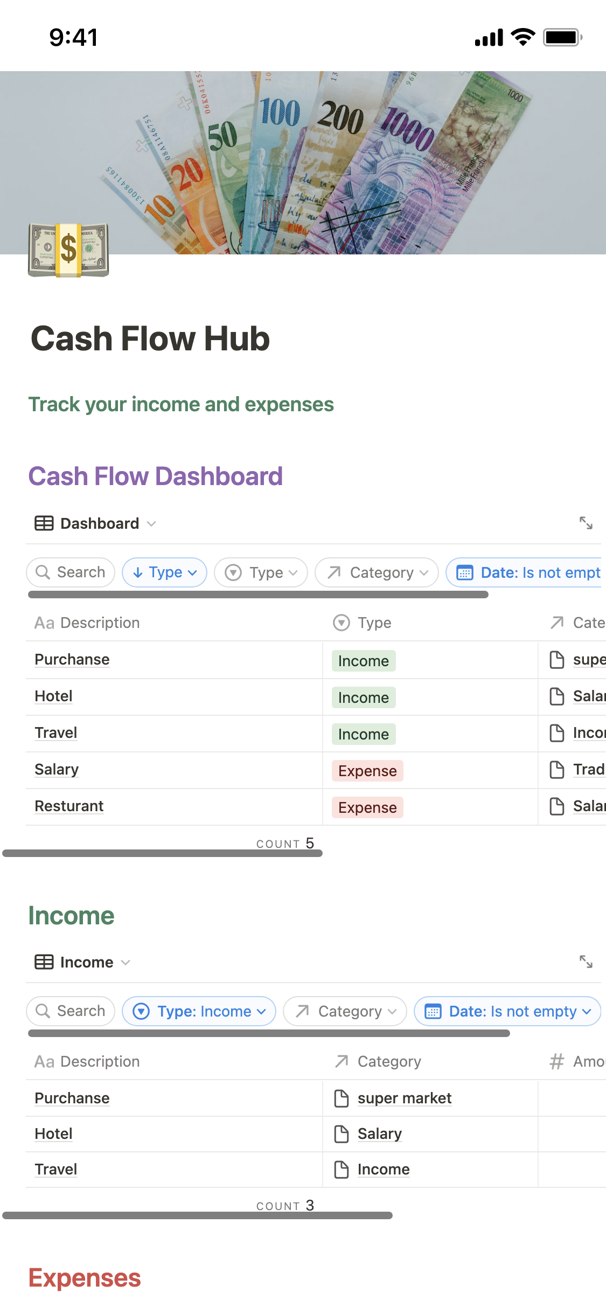Image resolution: width=606 pixels, height=1313 pixels.
Task: Open the Type: Income filter dropdown
Action: tap(199, 1011)
